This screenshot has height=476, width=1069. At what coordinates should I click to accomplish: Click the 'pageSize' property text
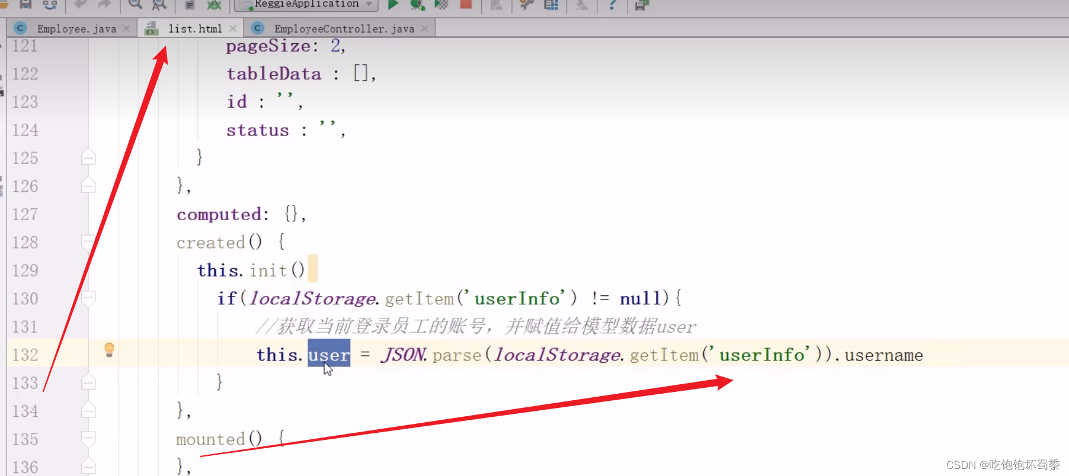(x=268, y=46)
